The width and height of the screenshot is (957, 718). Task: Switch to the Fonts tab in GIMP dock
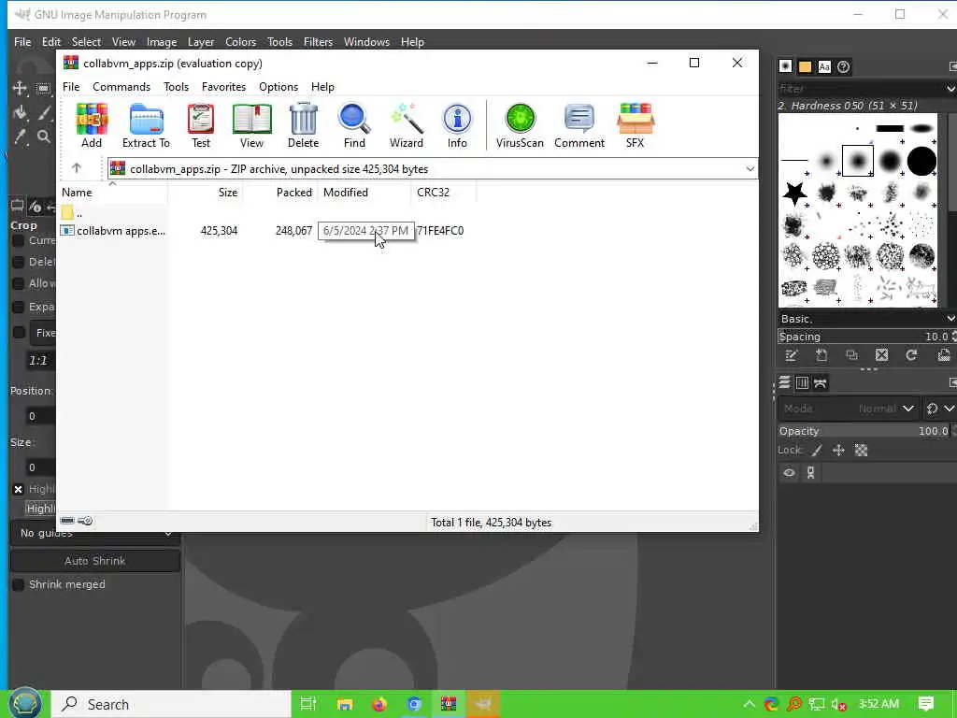pyautogui.click(x=824, y=66)
